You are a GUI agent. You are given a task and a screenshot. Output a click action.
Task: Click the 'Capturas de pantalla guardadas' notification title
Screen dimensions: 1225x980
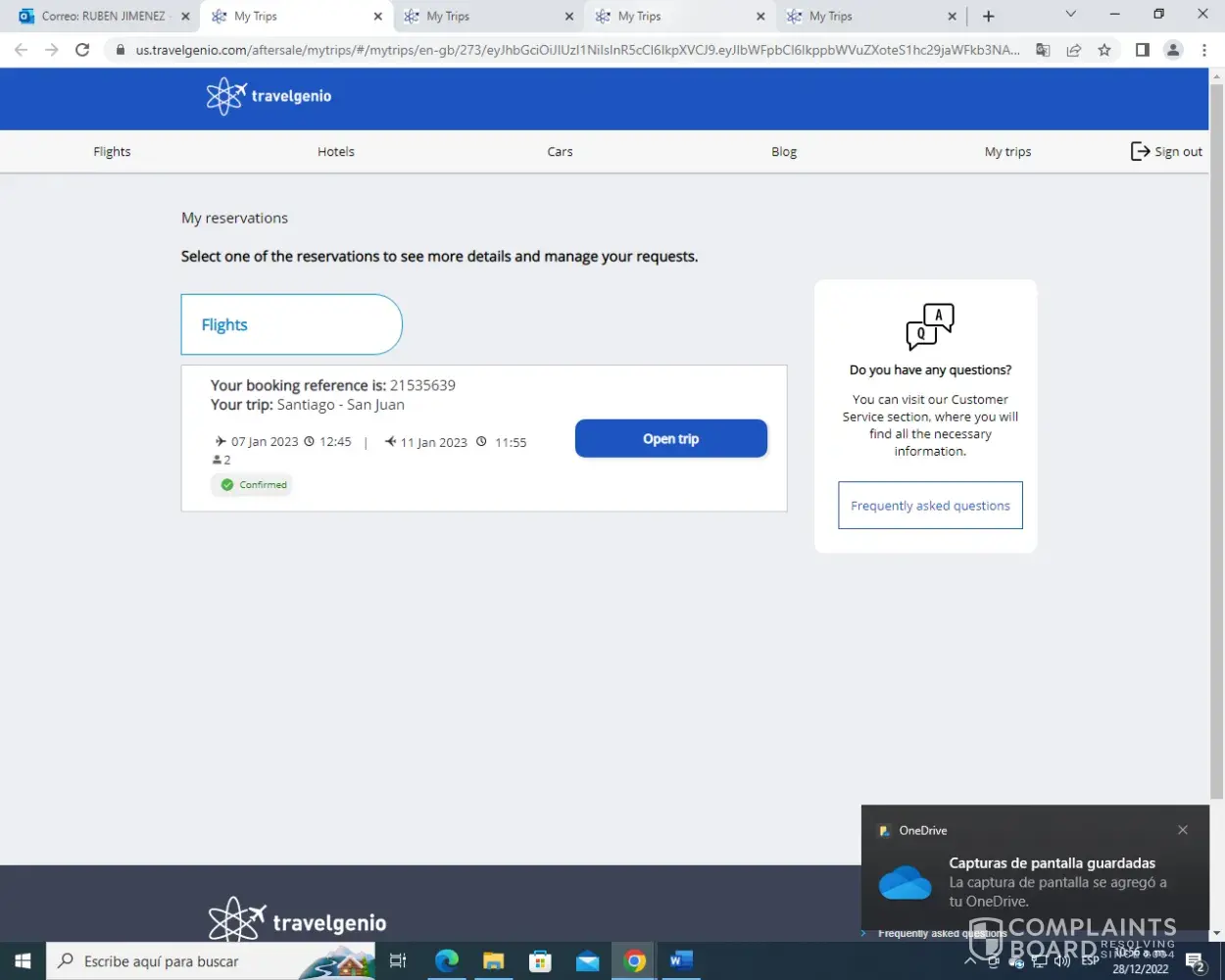tap(1052, 862)
